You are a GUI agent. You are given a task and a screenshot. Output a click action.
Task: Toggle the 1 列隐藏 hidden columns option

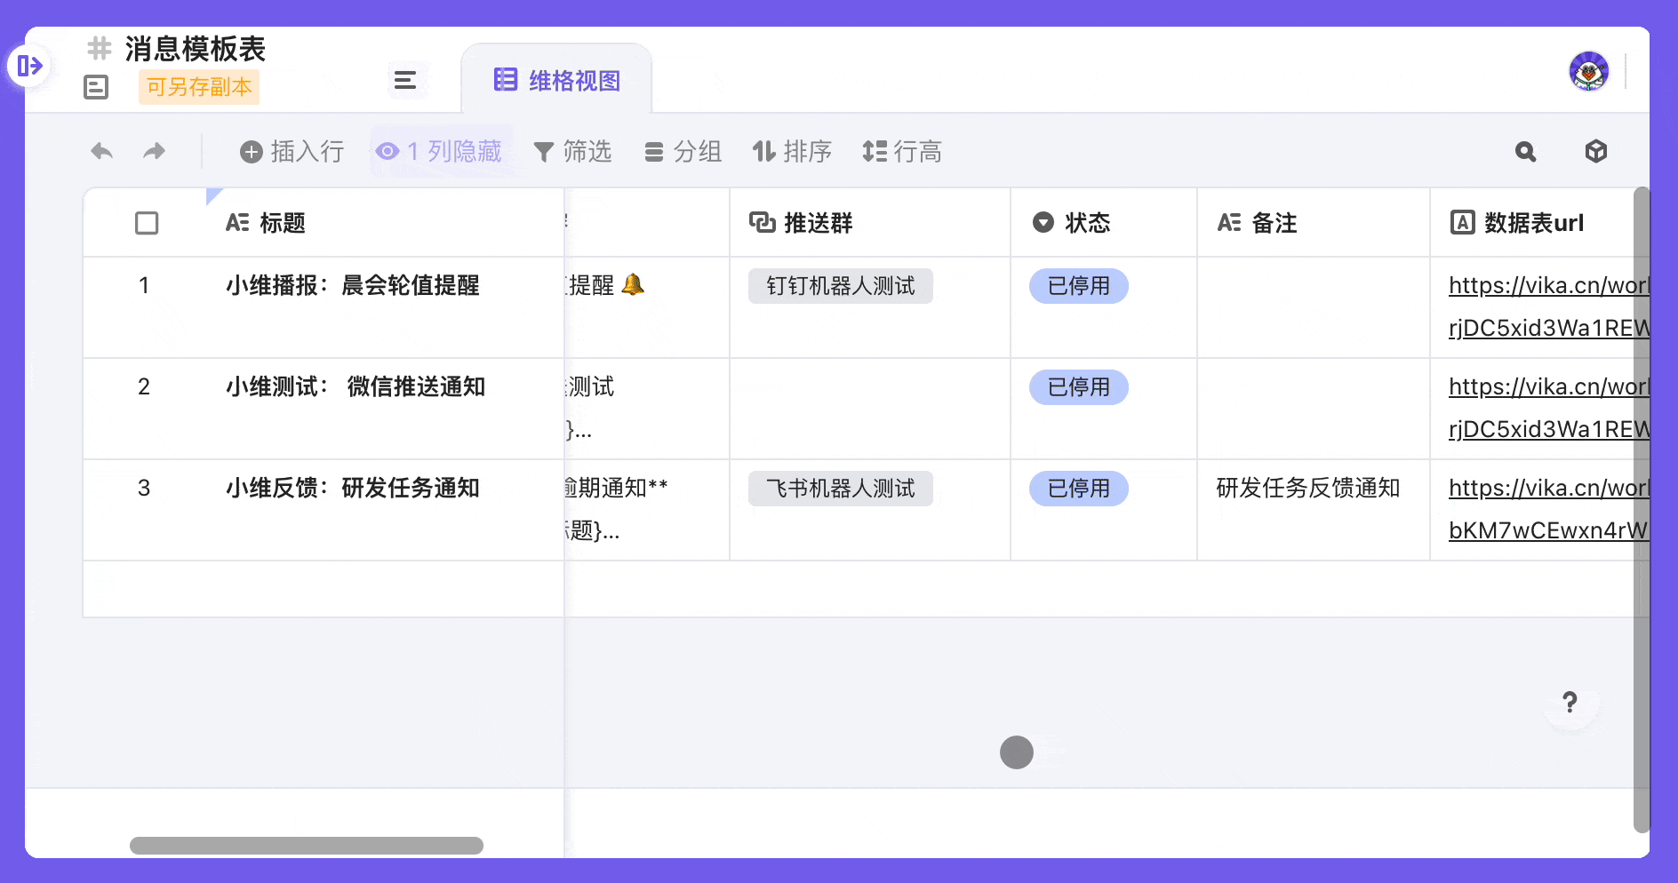pos(439,152)
